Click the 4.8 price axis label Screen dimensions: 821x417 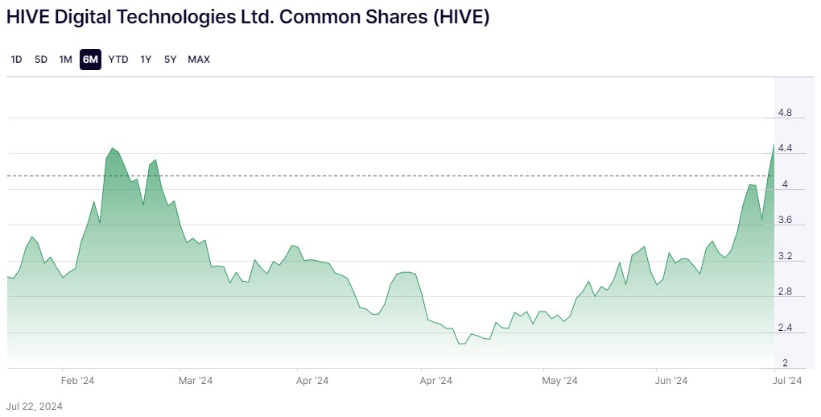[785, 113]
